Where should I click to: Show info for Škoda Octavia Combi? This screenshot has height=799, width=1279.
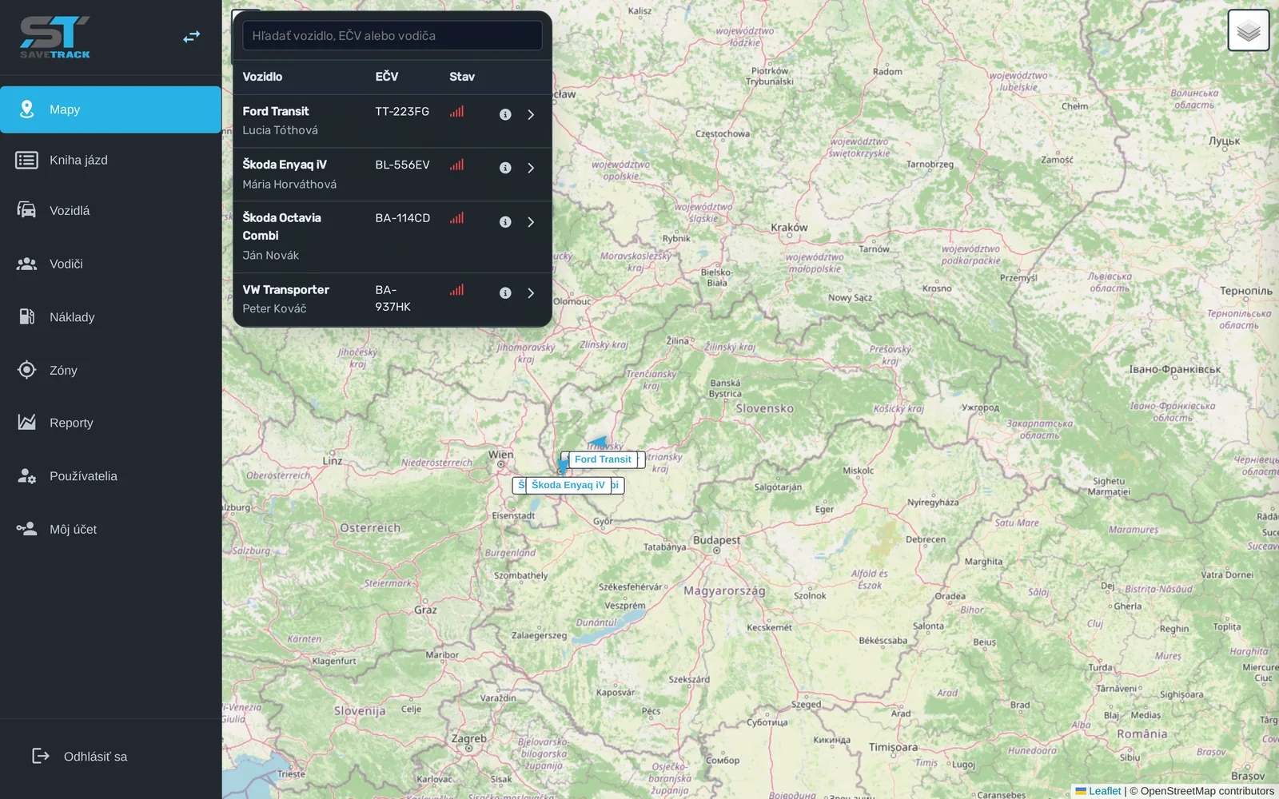tap(505, 222)
